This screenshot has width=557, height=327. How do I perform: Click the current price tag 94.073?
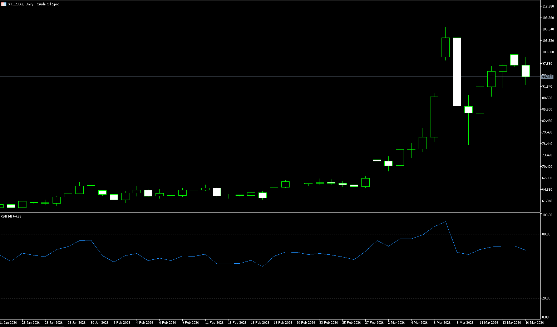coord(547,77)
